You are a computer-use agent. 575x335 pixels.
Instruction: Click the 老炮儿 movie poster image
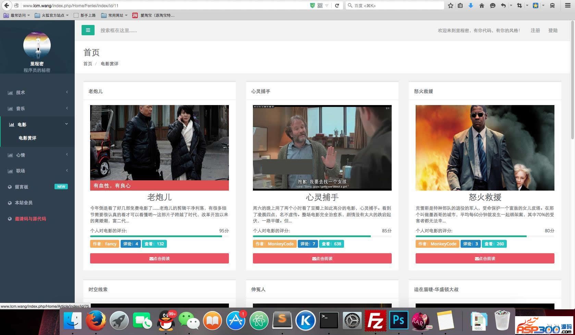[159, 148]
